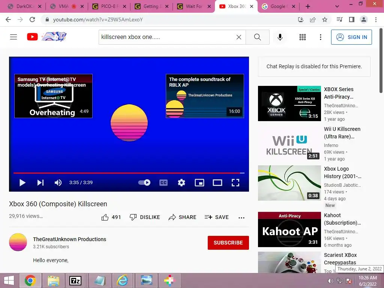The image size is (384, 288).
Task: Open the media control toolbar icon
Action: (x=339, y=19)
